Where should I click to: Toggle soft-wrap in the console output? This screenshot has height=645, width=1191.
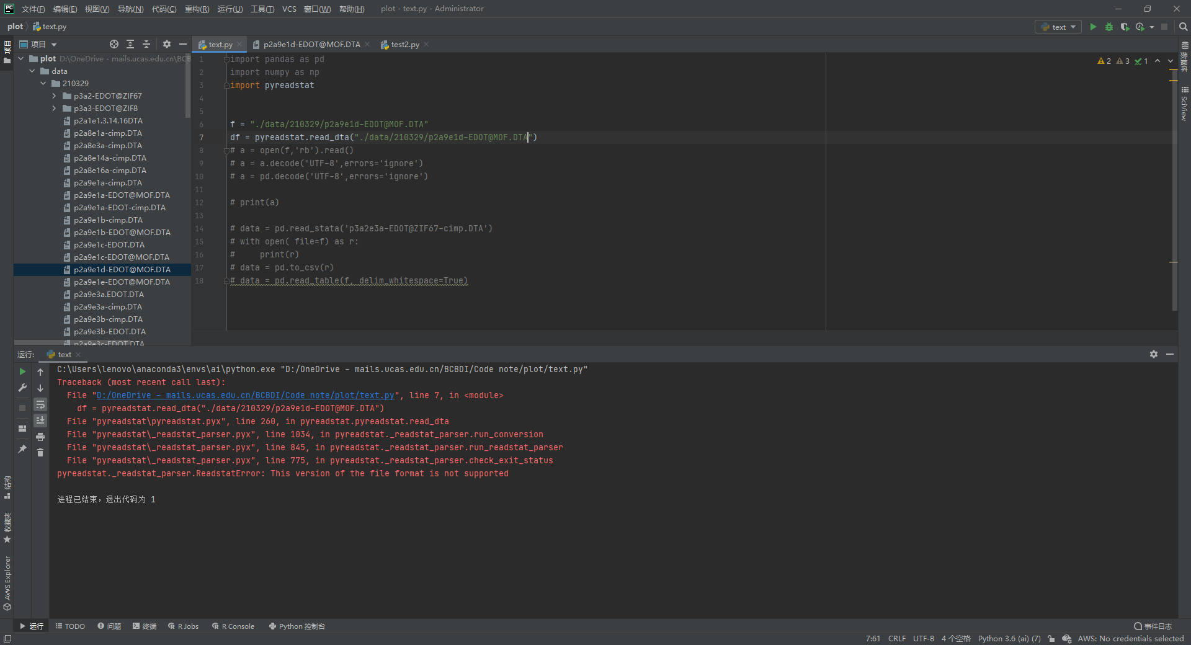(40, 405)
